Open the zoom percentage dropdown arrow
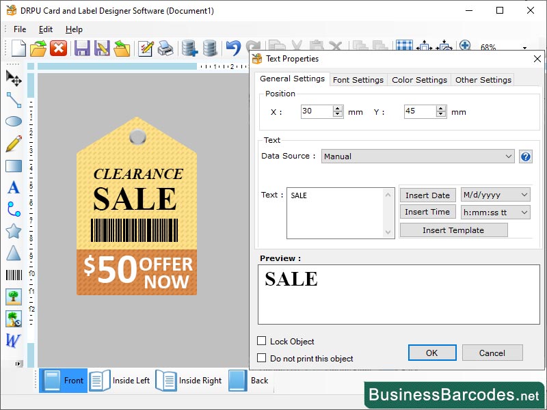This screenshot has height=410, width=547. pyautogui.click(x=524, y=47)
